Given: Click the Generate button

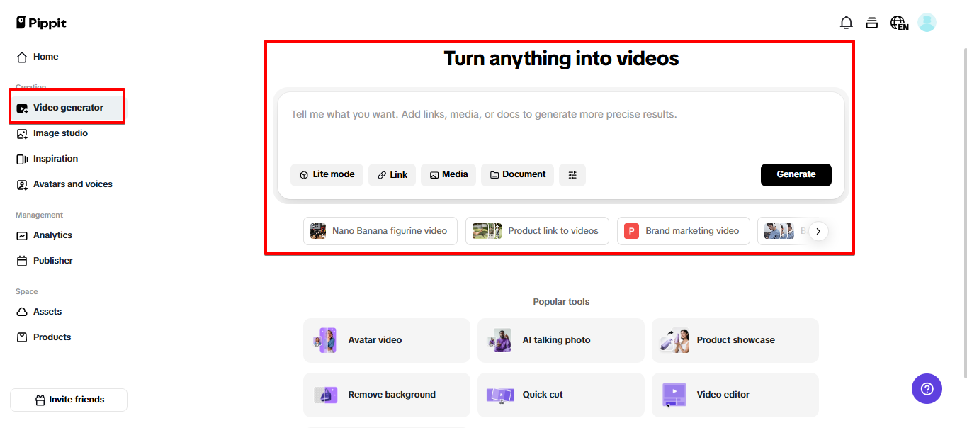Looking at the screenshot, I should pos(796,174).
